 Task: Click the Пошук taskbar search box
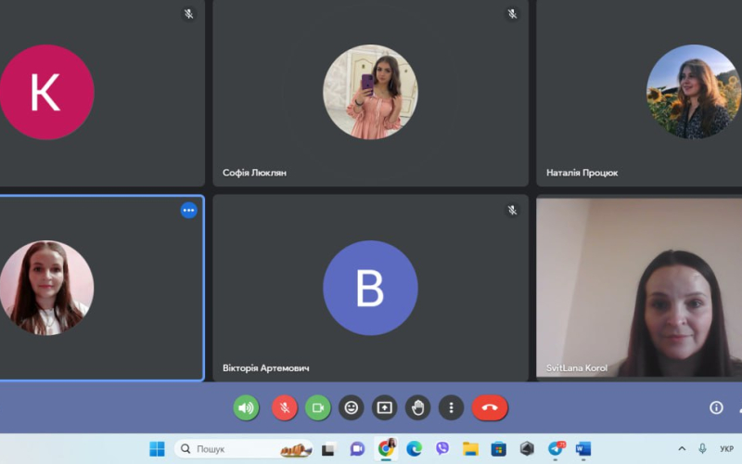coord(244,449)
